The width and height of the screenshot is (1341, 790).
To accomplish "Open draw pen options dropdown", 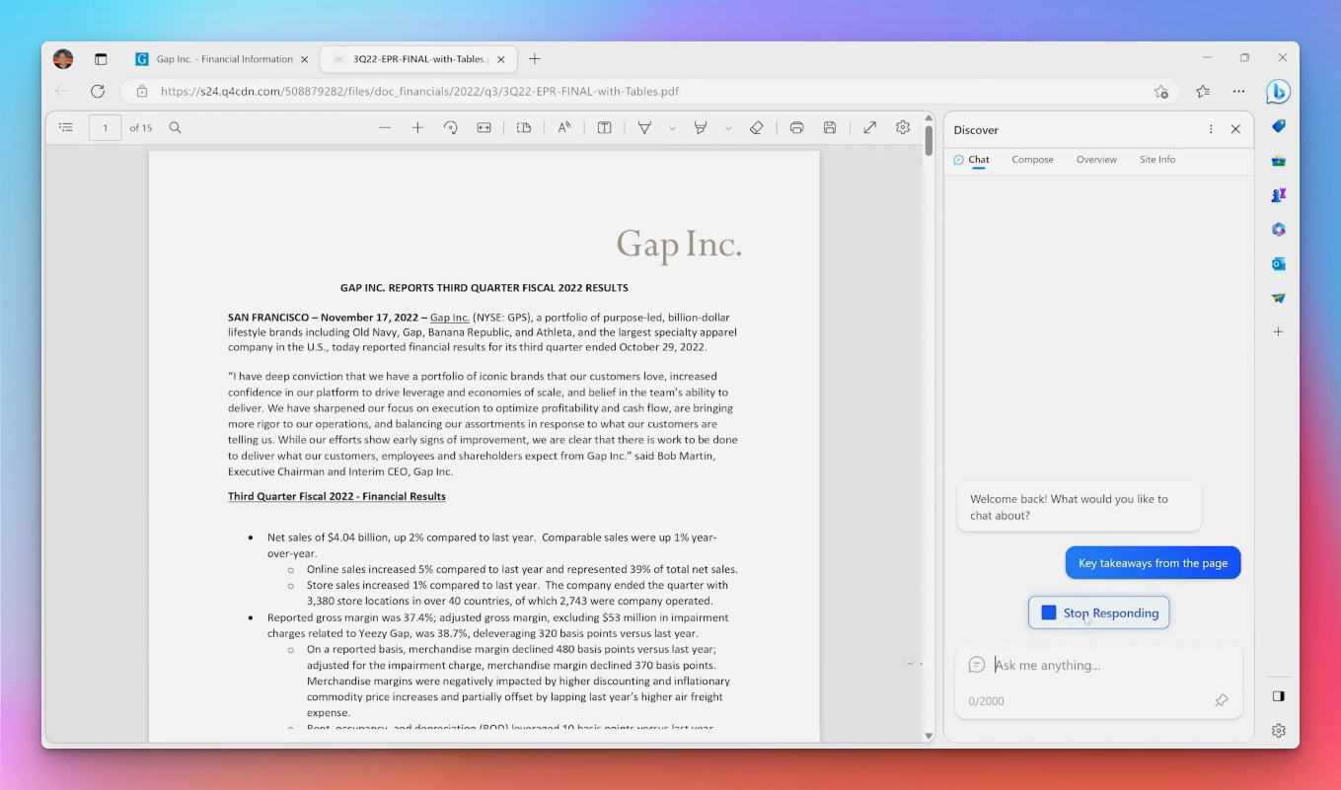I will click(672, 127).
